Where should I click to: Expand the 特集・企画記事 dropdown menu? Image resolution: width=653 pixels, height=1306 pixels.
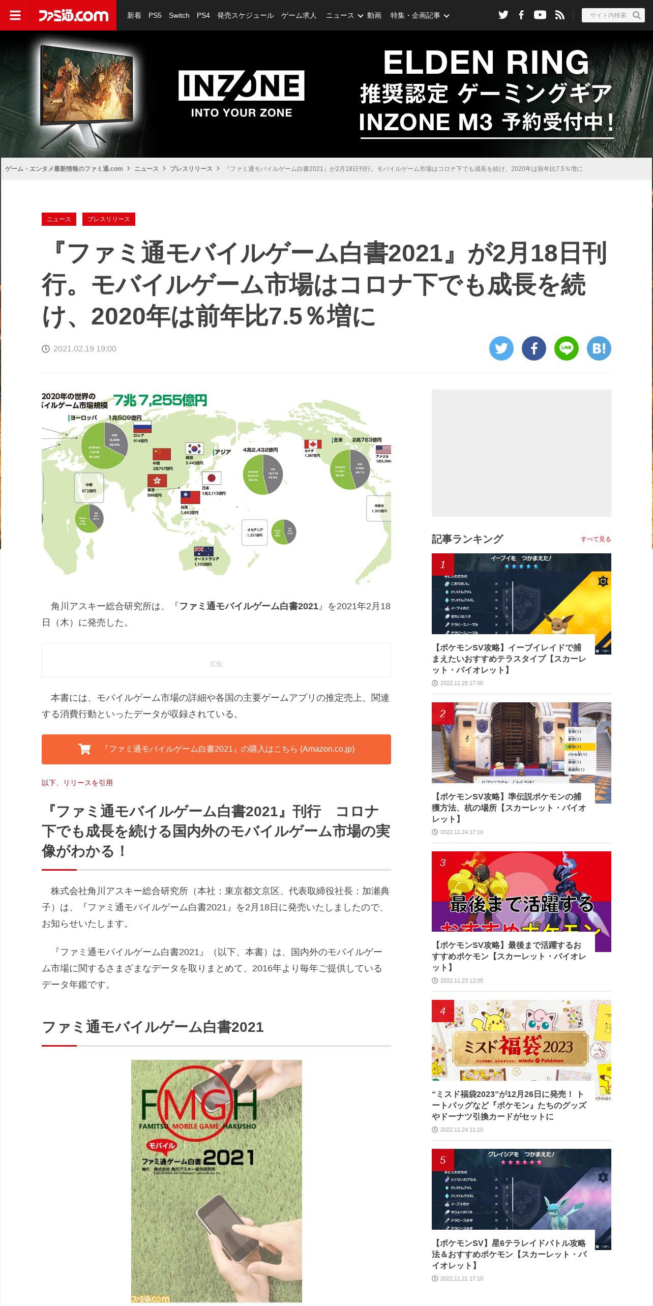click(x=420, y=15)
